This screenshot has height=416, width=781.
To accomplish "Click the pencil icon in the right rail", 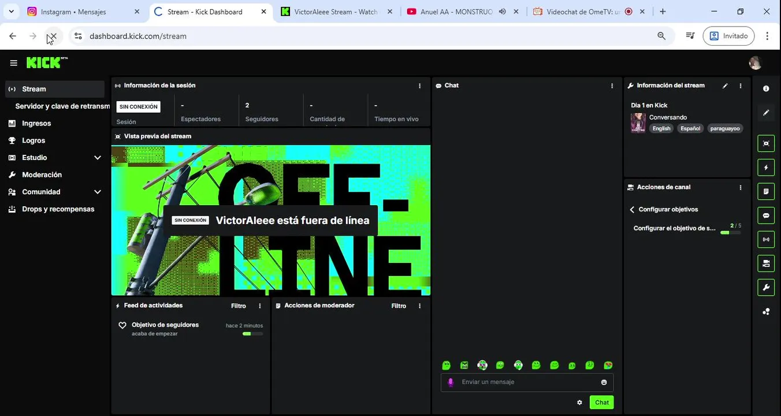I will click(766, 113).
